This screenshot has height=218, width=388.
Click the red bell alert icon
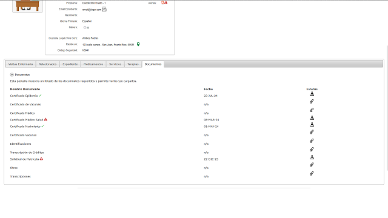click(162, 2)
